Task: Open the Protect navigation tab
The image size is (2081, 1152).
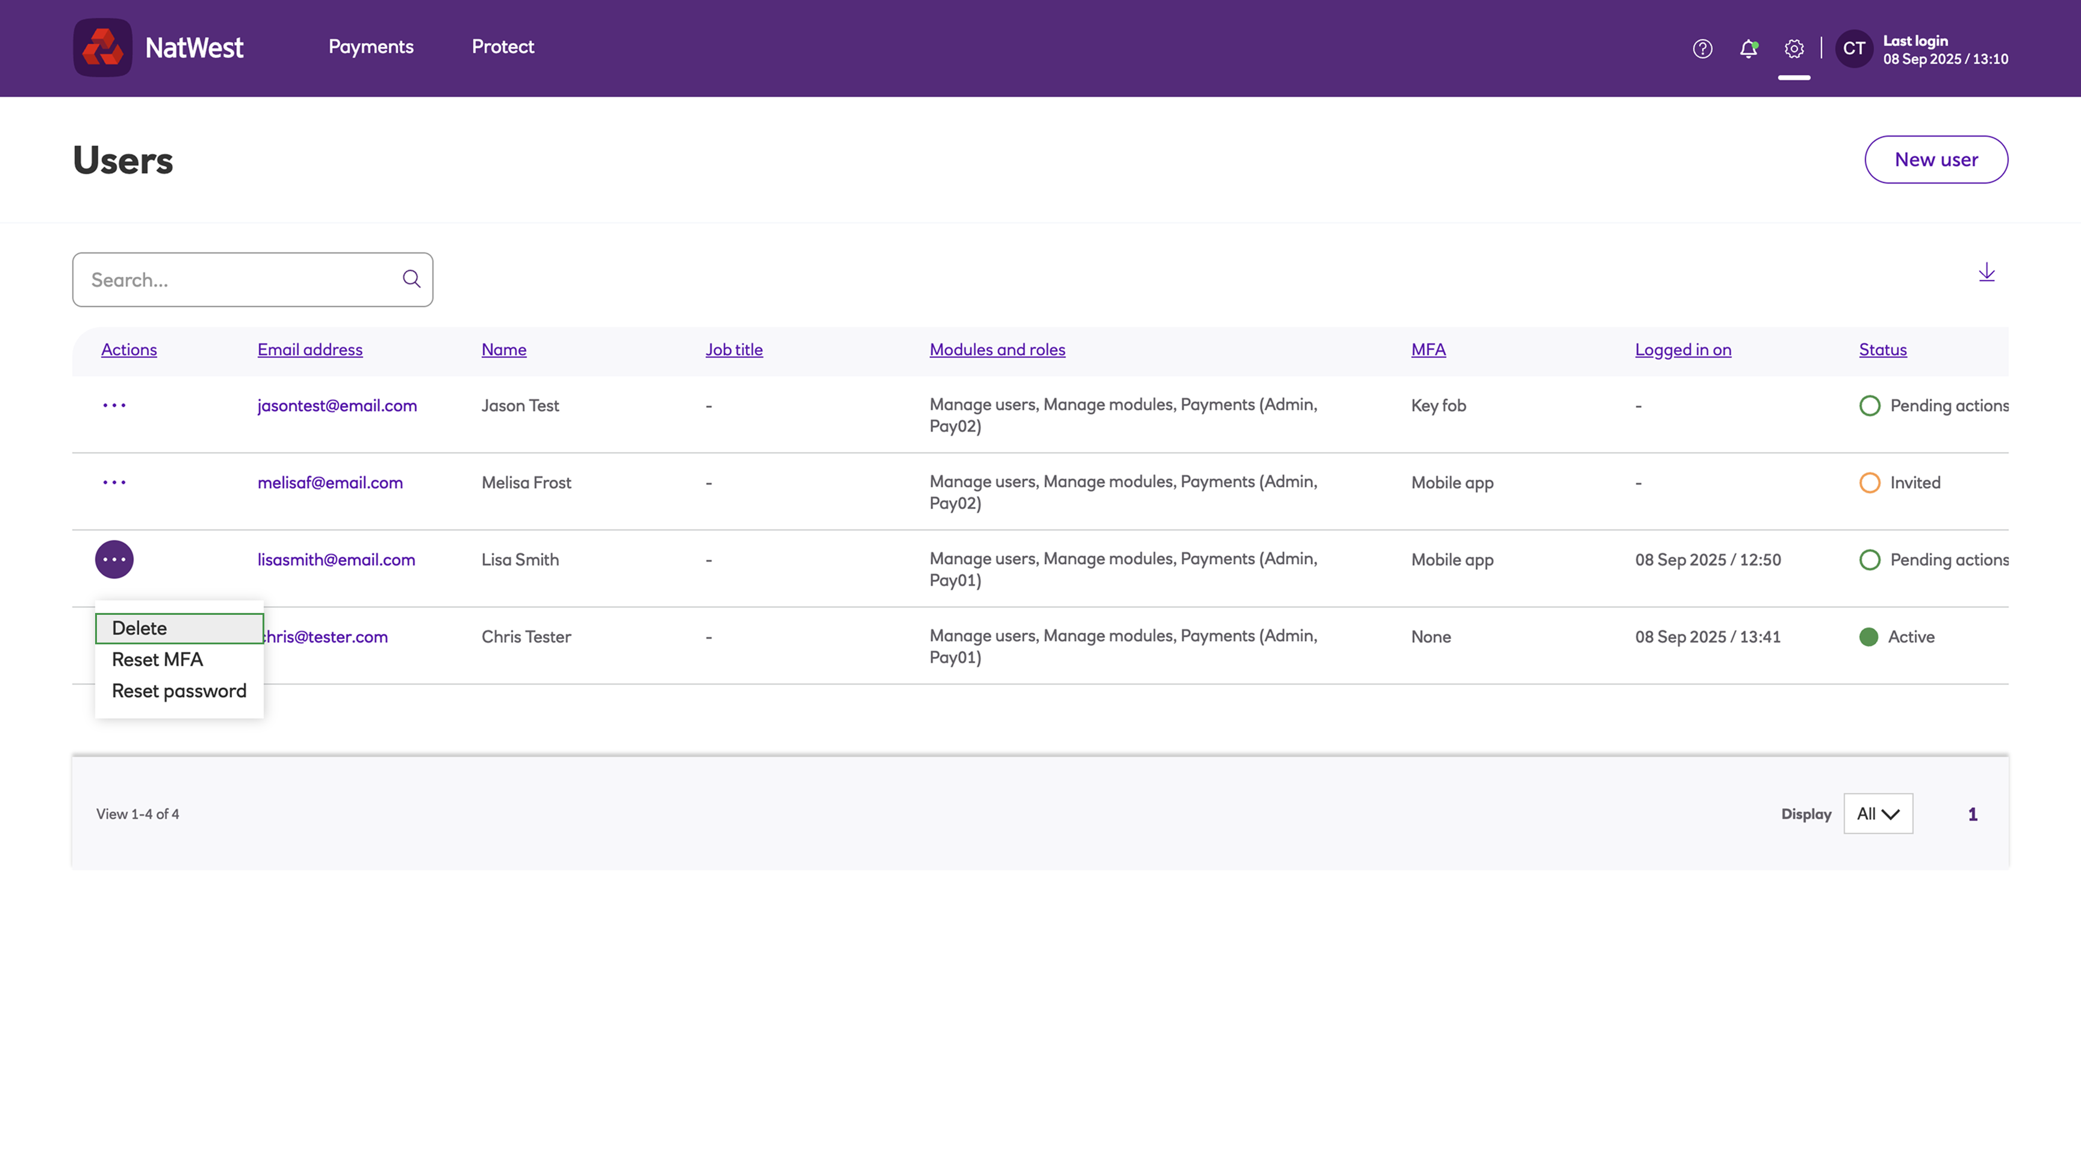Action: tap(502, 47)
